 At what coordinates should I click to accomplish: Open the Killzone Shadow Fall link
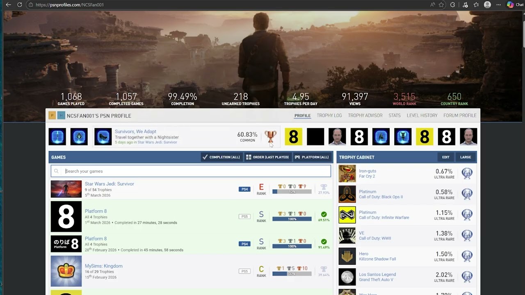click(x=377, y=259)
